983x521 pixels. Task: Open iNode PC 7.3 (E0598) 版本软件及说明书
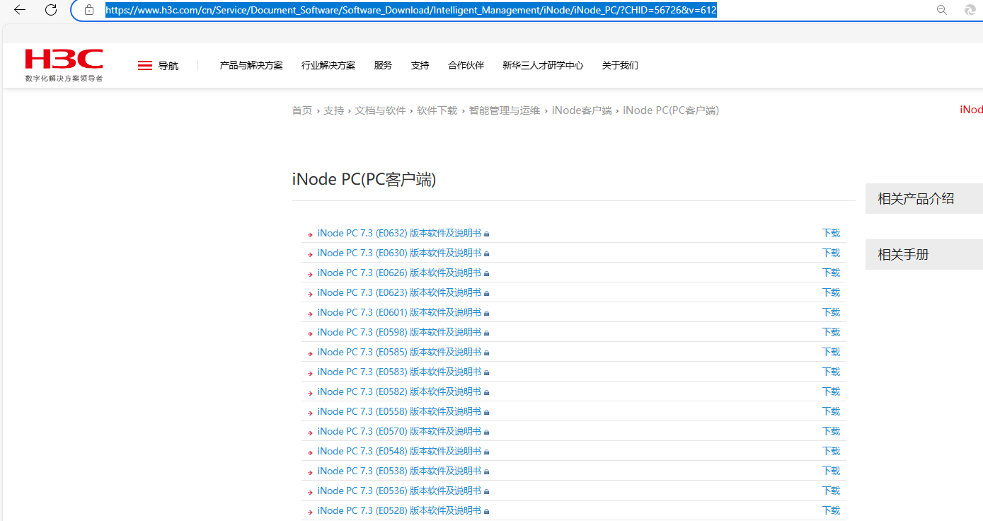click(399, 332)
